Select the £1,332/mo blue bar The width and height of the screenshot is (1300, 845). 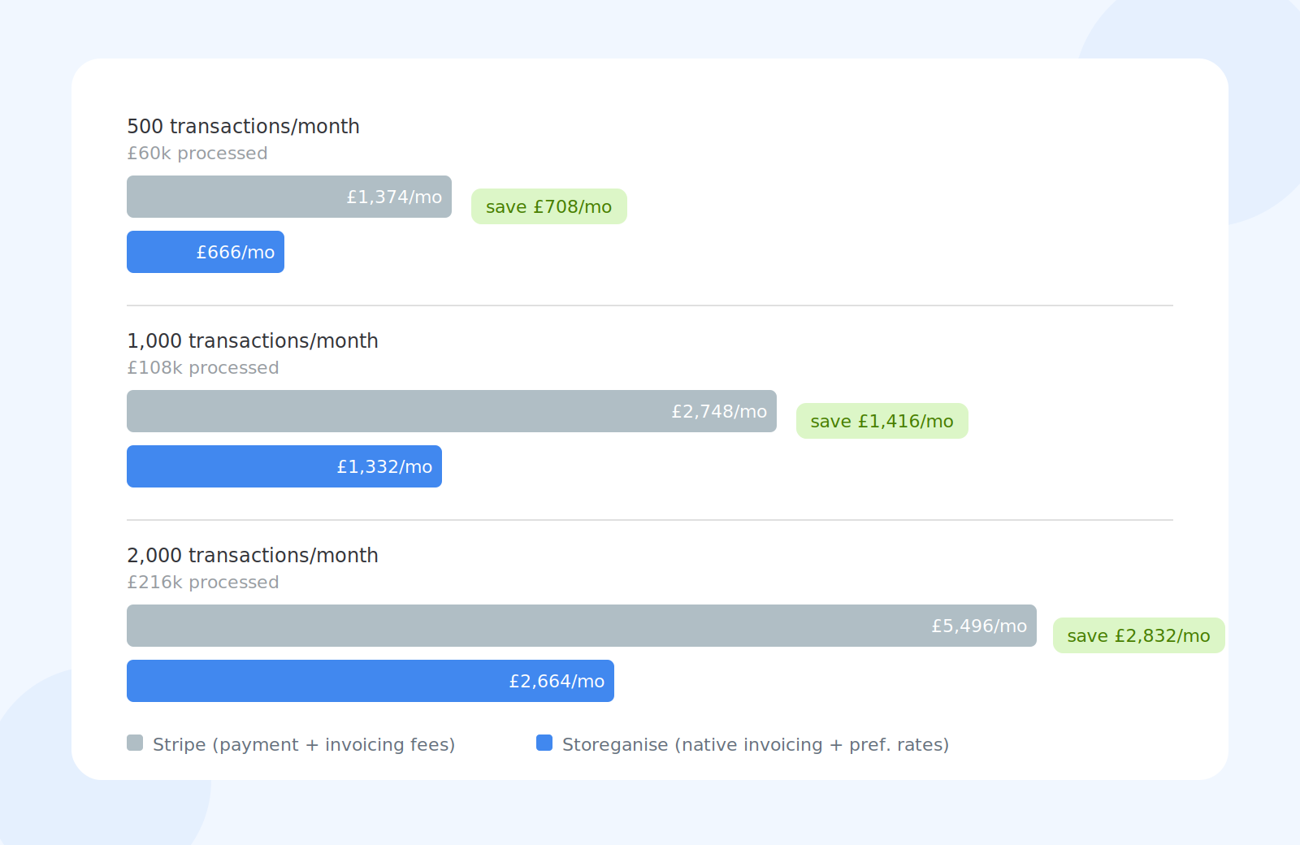[x=284, y=466]
